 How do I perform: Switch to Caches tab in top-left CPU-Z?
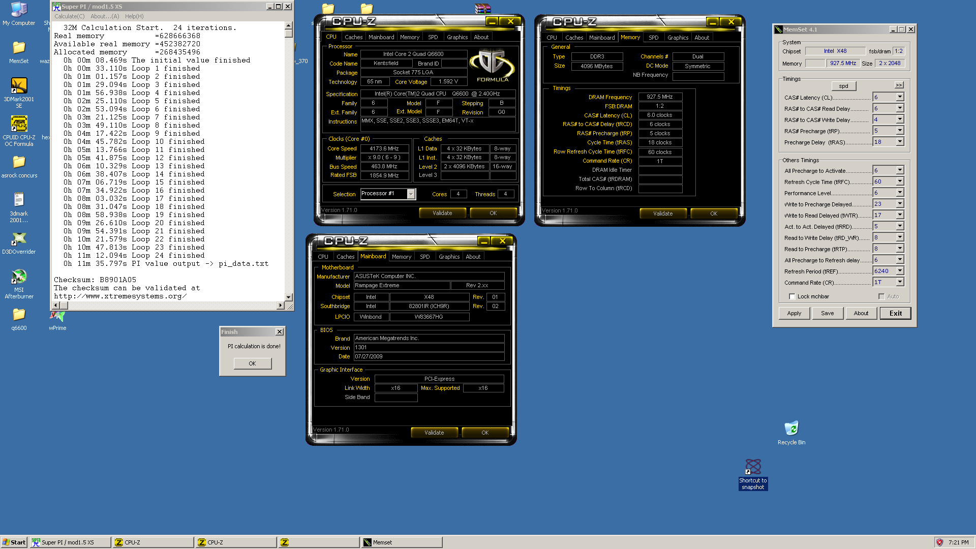[353, 37]
